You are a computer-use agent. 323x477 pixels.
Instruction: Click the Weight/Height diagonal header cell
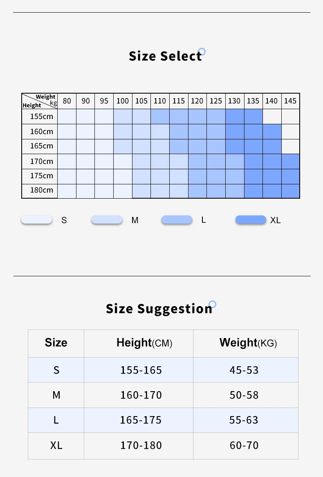click(x=40, y=101)
